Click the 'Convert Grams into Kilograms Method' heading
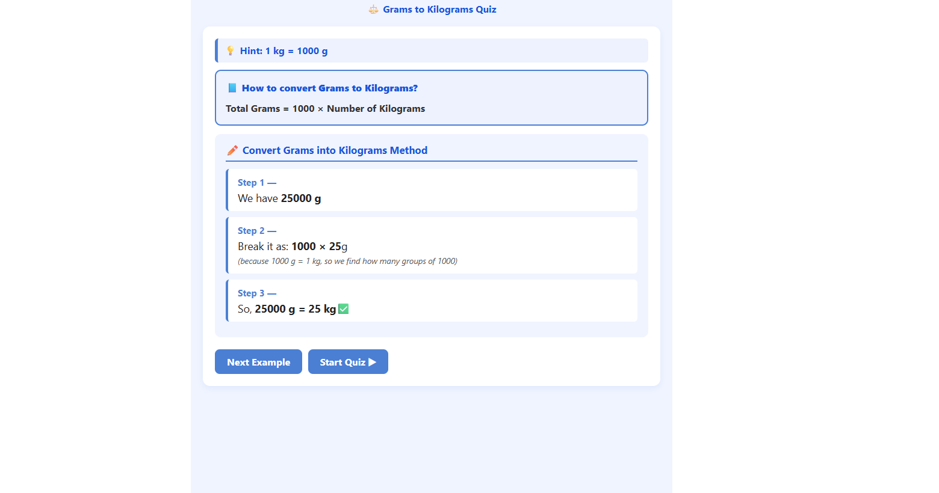Screen dimensions: 939x493 pos(335,150)
